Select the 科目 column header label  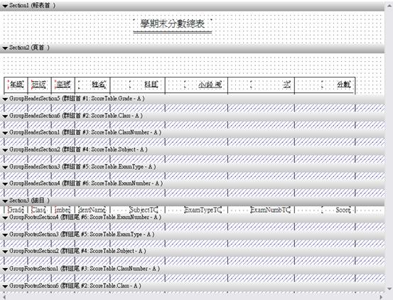(144, 85)
